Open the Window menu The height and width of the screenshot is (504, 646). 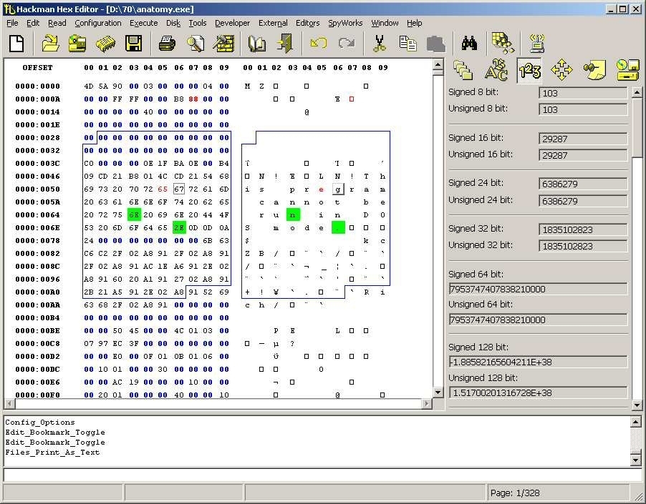point(385,23)
